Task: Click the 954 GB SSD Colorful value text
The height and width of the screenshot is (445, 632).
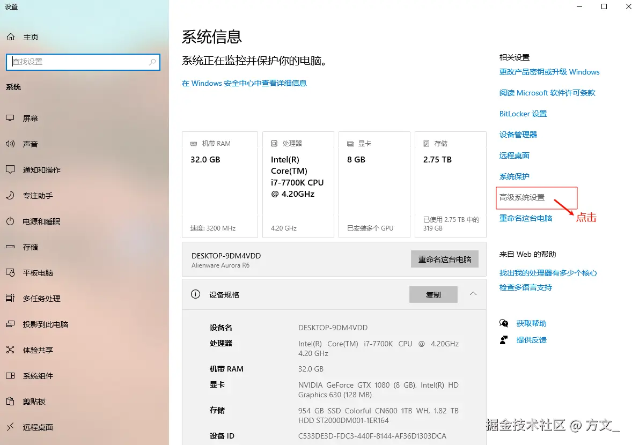Action: (378, 416)
